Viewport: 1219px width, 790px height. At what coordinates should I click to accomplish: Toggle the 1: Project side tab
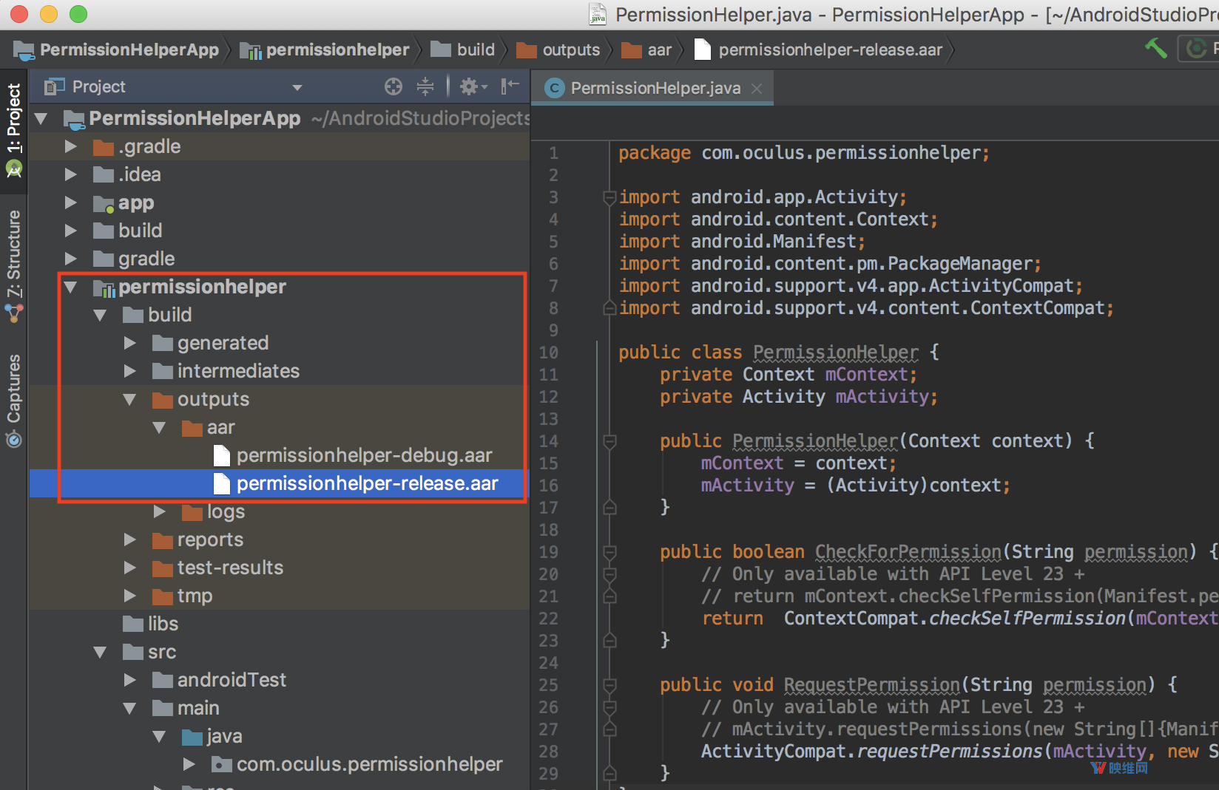tap(13, 129)
